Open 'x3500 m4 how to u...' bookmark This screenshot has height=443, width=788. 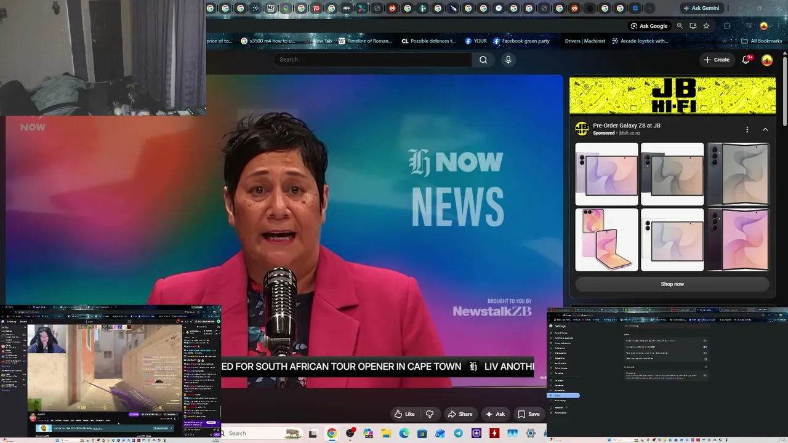[x=268, y=41]
